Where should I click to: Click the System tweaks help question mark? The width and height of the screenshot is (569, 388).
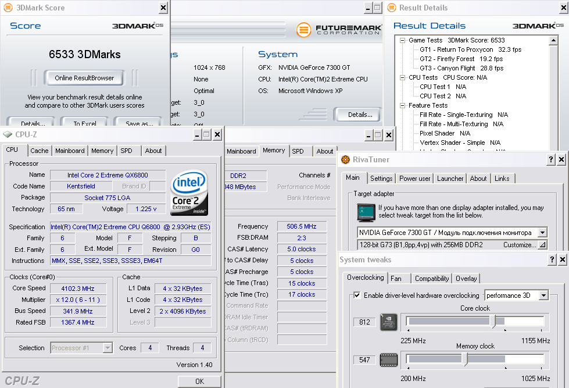(x=552, y=259)
